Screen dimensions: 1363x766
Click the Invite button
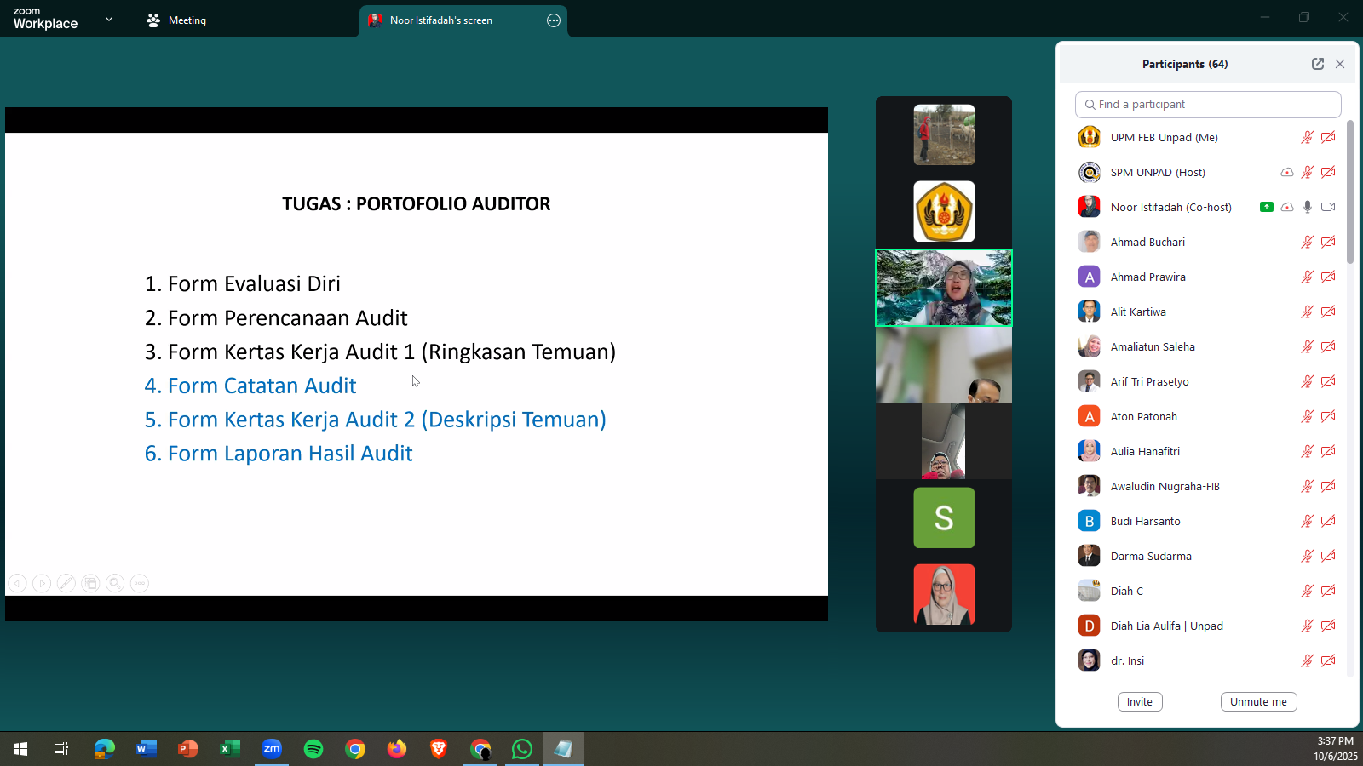pyautogui.click(x=1140, y=702)
